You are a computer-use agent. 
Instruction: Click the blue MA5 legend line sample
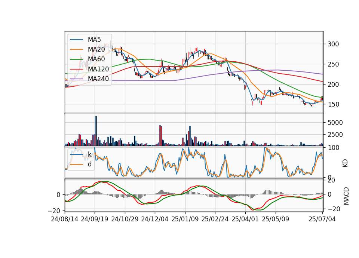pos(76,40)
